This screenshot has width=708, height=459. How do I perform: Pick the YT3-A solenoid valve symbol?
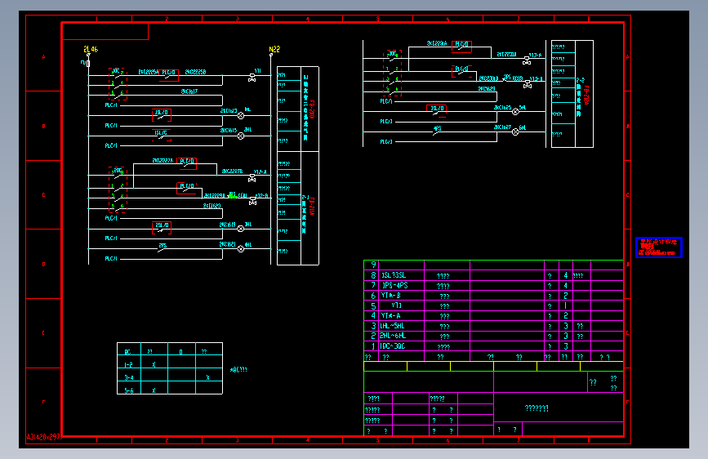tap(527, 61)
